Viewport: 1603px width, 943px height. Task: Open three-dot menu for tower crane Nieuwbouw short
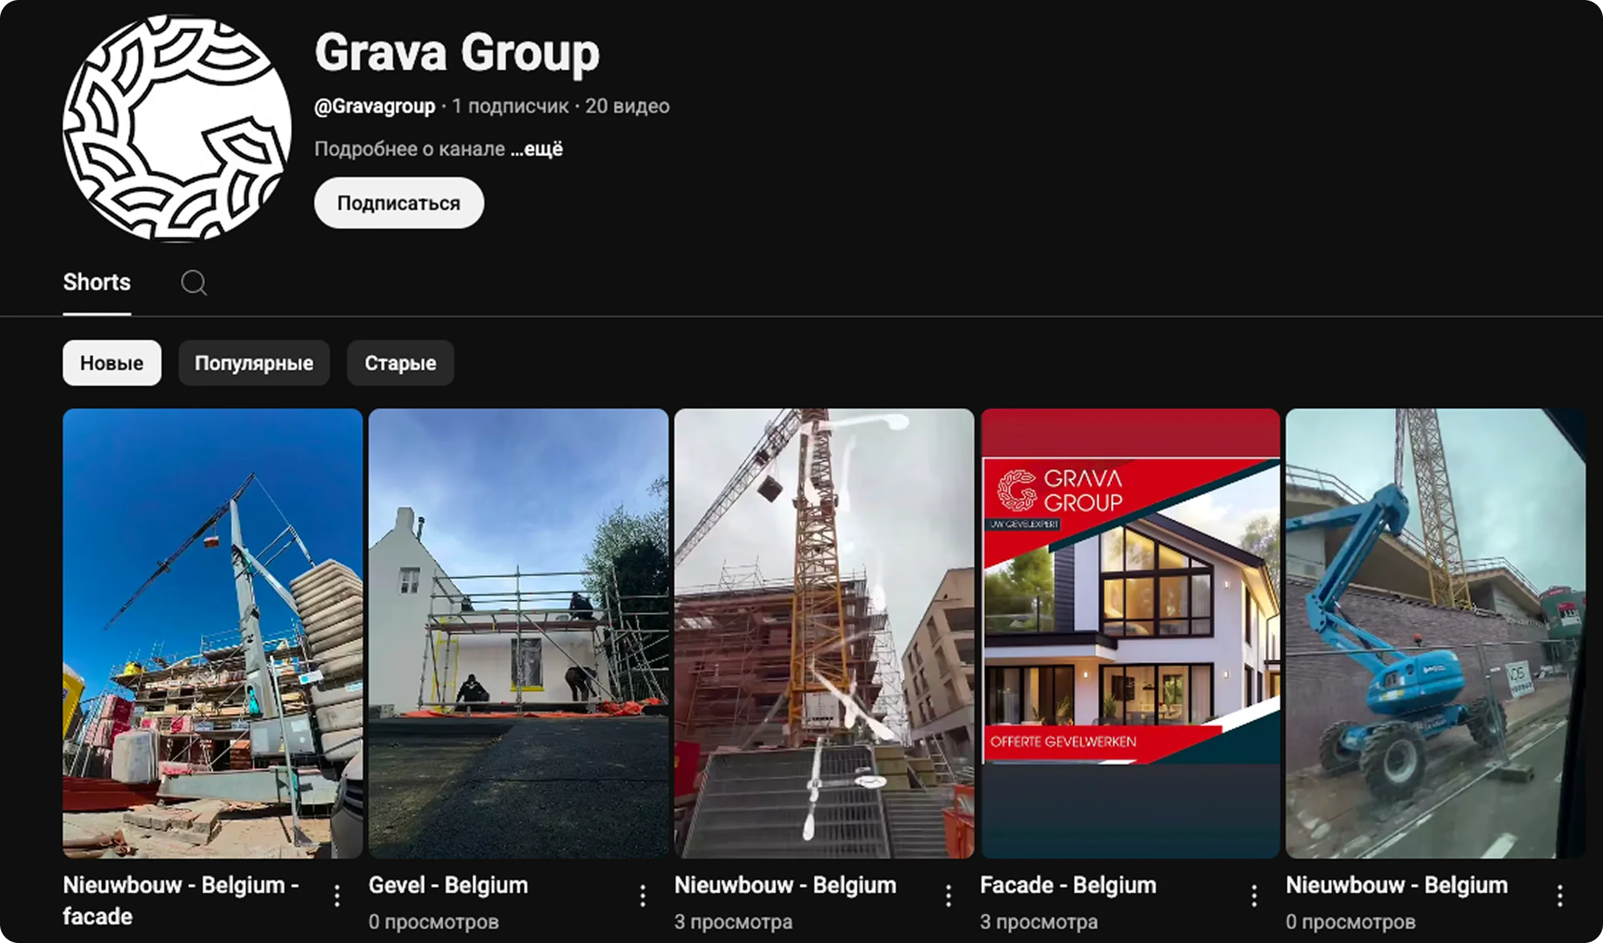pyautogui.click(x=948, y=895)
